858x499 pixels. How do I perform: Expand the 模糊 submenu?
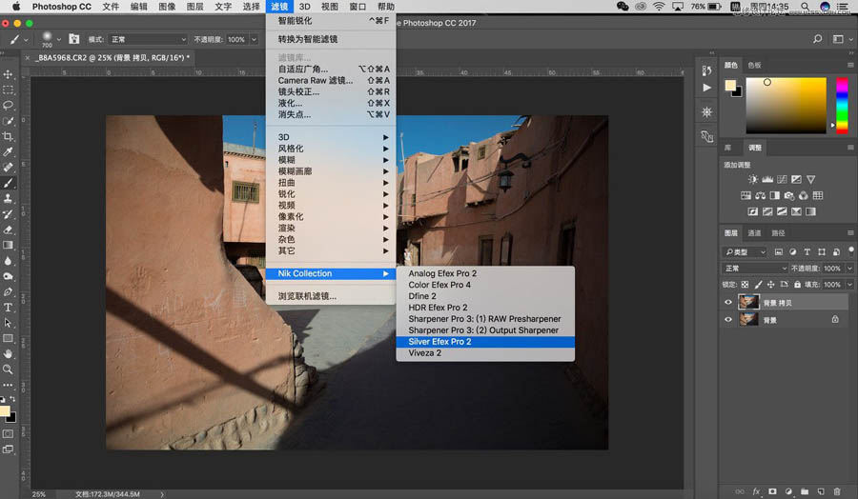coord(330,160)
